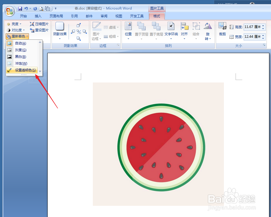271x217 pixels.
Task: Edit the 高度 height field
Action: 253,27
